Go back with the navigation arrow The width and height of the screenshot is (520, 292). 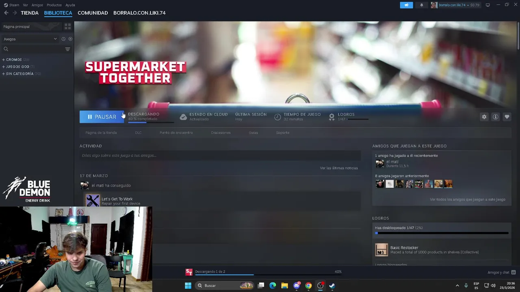[6, 13]
